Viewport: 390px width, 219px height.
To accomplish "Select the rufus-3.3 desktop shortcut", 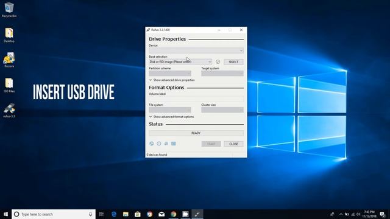I will [9, 110].
